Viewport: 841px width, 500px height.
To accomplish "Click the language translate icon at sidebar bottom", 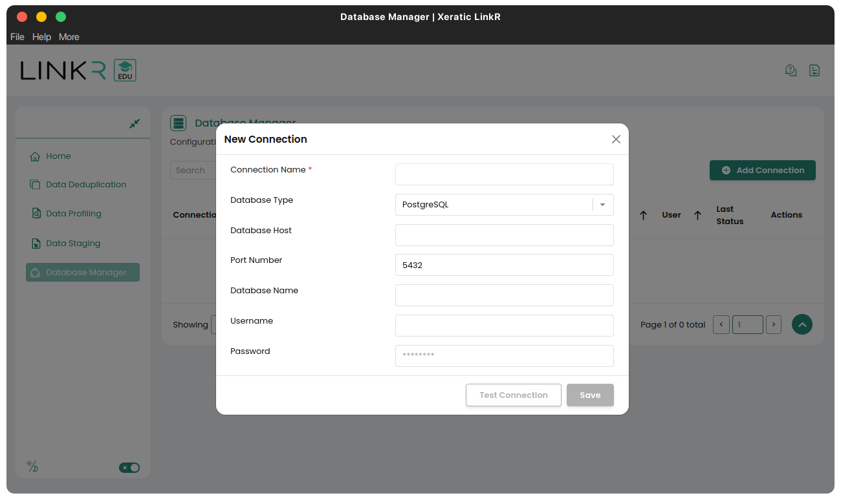I will tap(32, 466).
